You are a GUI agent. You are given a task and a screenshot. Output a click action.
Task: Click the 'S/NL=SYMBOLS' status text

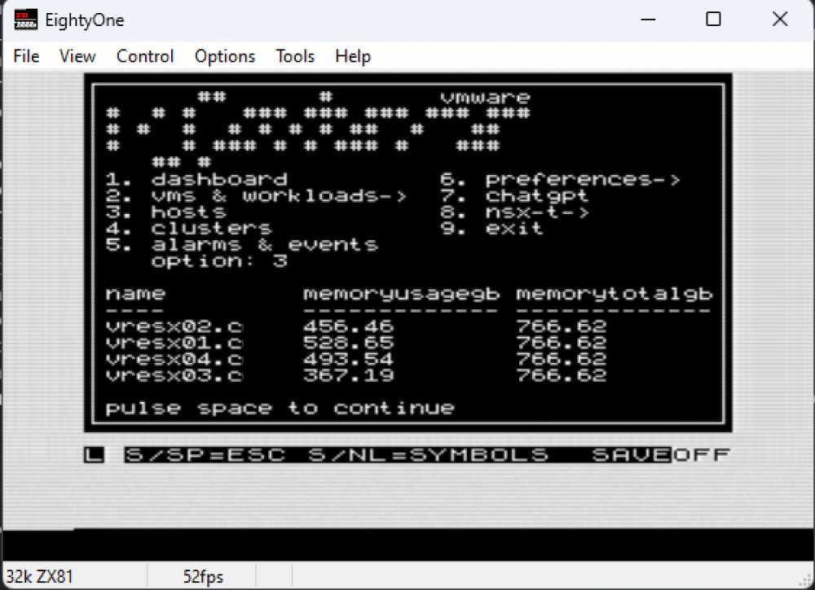point(428,455)
